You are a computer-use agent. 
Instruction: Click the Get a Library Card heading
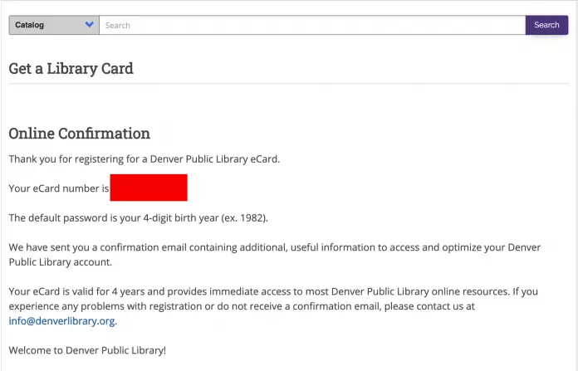(x=71, y=69)
